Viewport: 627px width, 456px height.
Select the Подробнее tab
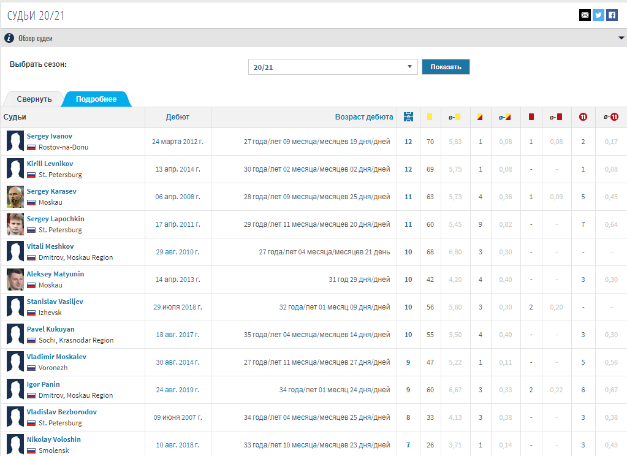(x=96, y=99)
